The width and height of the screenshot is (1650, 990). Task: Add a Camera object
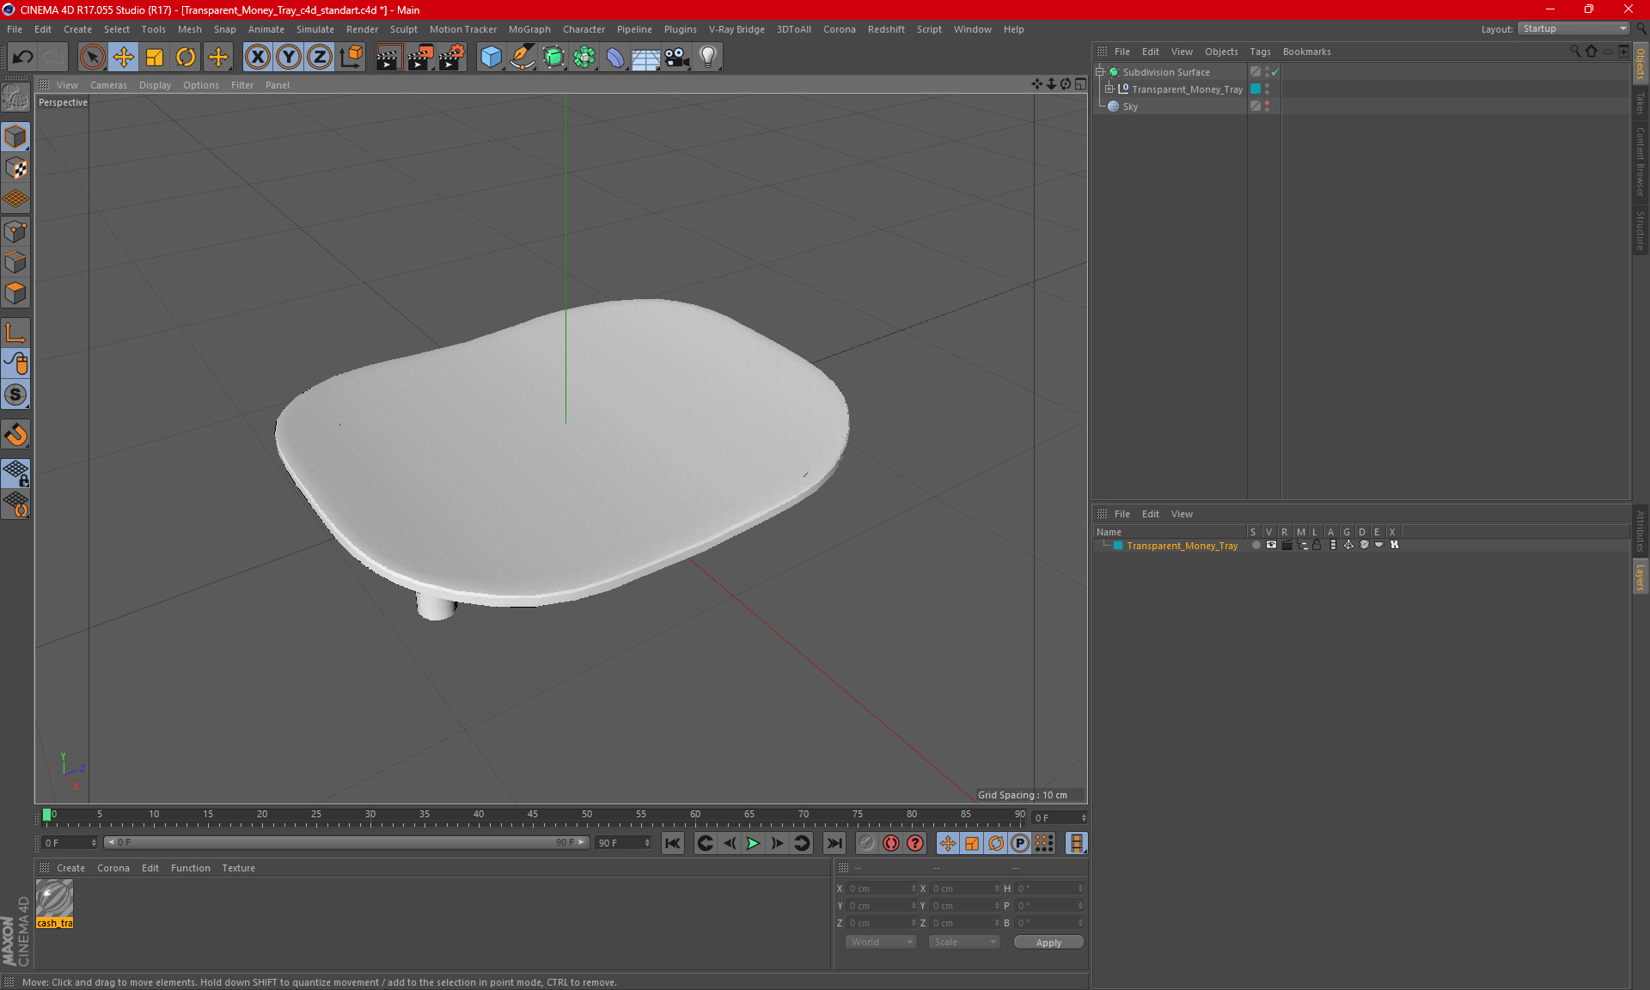[x=677, y=57]
